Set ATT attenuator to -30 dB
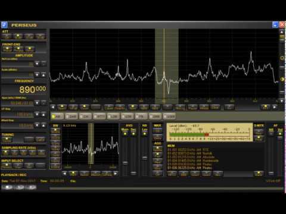286x214 pixels. (x=41, y=36)
